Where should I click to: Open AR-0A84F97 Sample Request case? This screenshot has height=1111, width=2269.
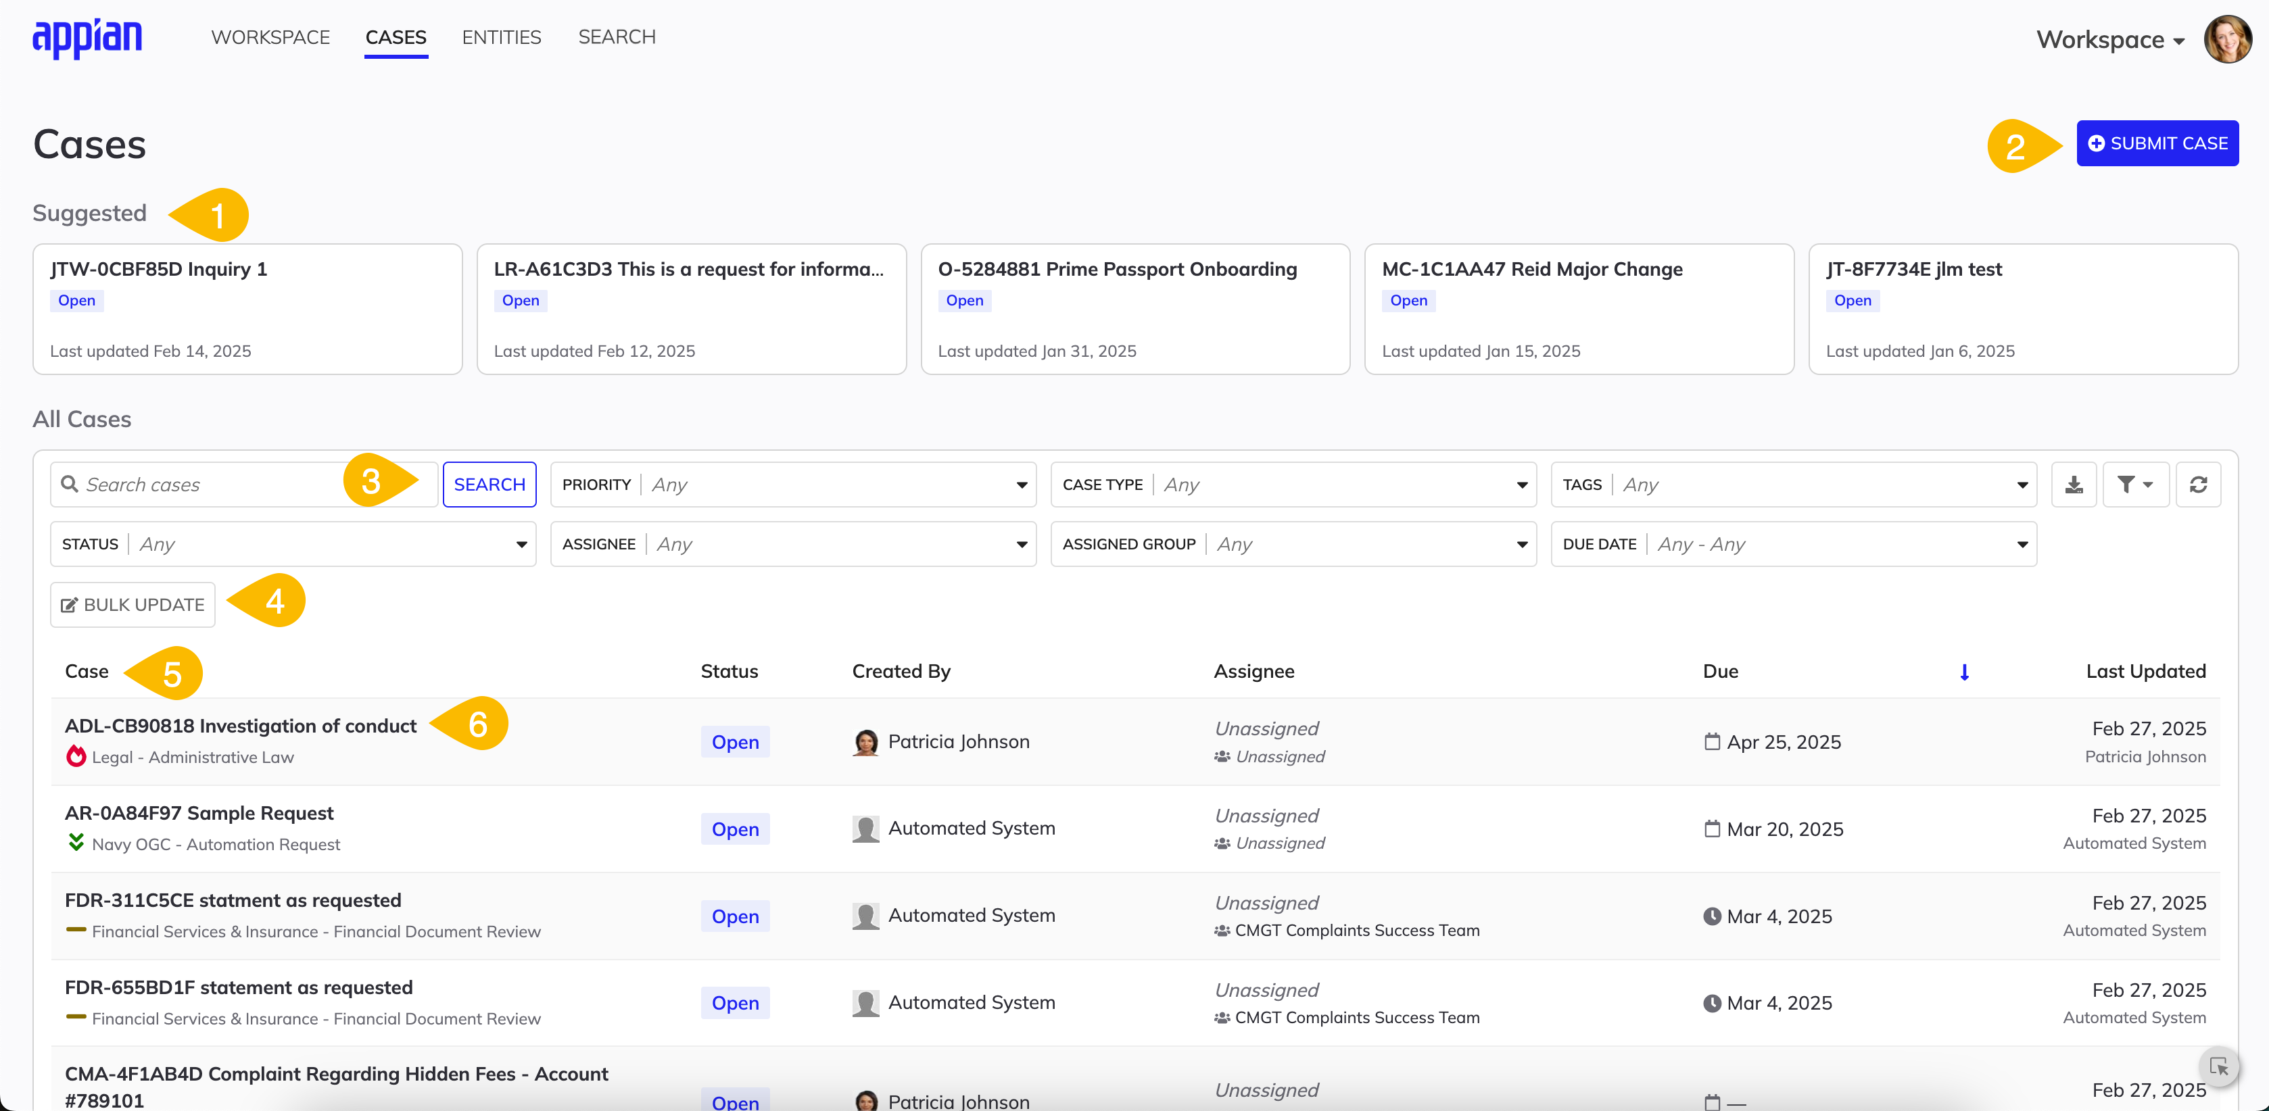coord(199,812)
